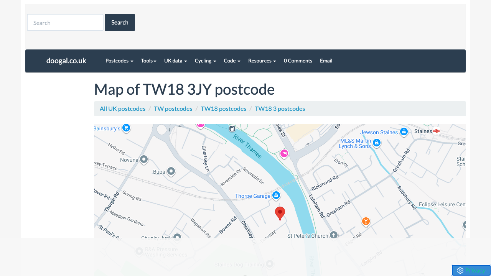
Task: Click inside the Search text field
Action: pos(65,22)
